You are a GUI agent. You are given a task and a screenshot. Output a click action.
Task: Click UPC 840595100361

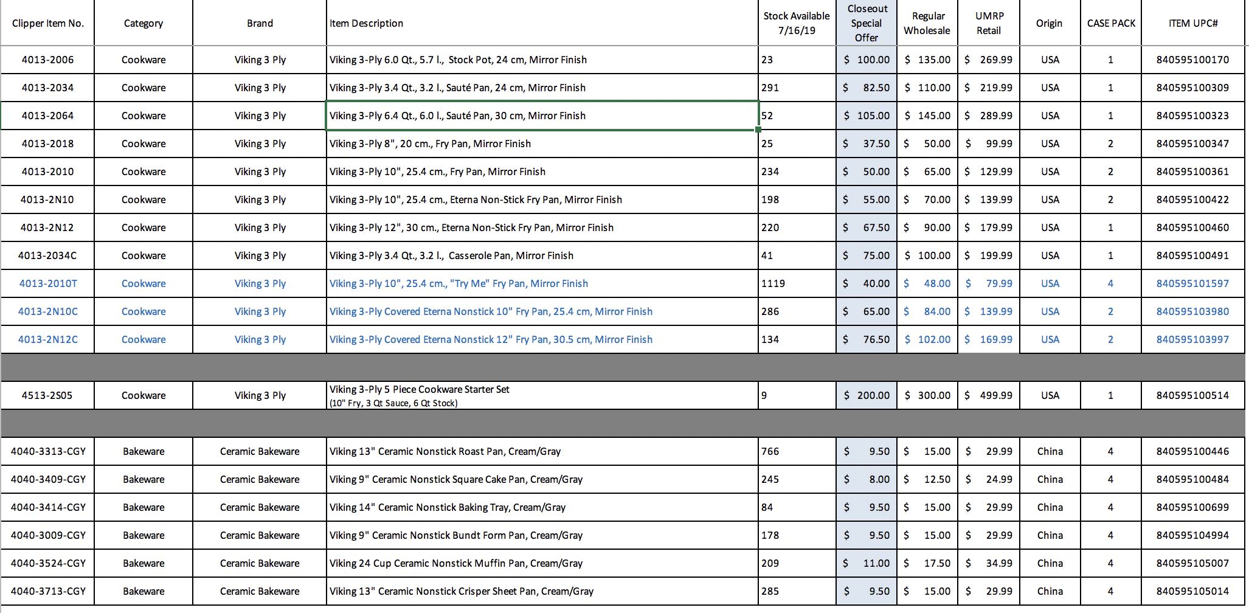(x=1193, y=171)
